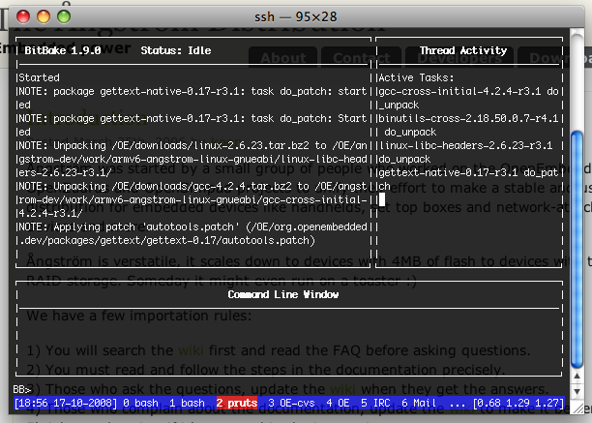
Task: Select '5 IRC' window in the status bar
Action: tap(380, 401)
